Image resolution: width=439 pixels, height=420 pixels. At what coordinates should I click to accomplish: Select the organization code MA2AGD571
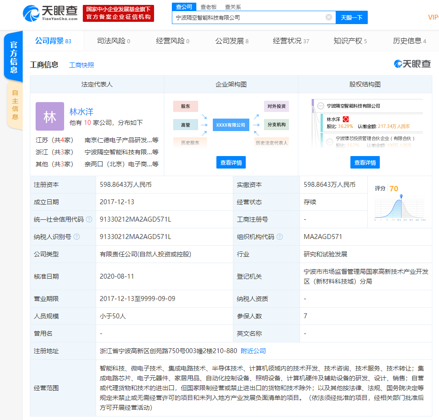(x=323, y=237)
